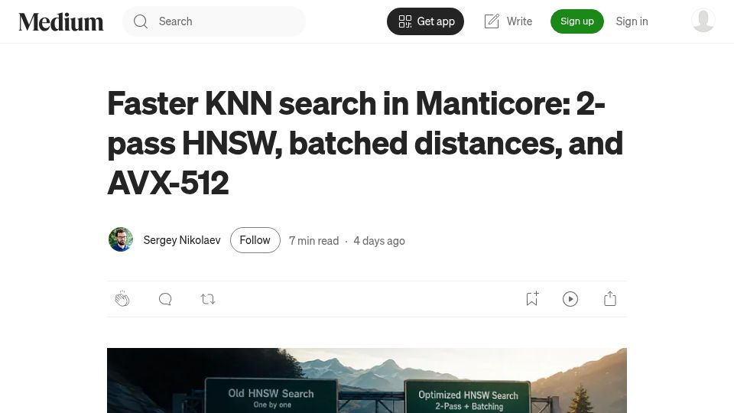The width and height of the screenshot is (734, 413).
Task: Open the Sign in link
Action: click(632, 21)
